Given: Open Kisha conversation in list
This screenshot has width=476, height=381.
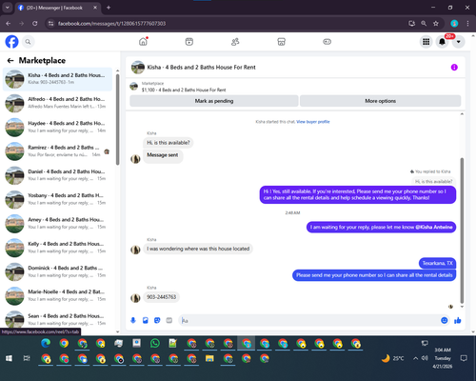Looking at the screenshot, I should click(x=57, y=79).
